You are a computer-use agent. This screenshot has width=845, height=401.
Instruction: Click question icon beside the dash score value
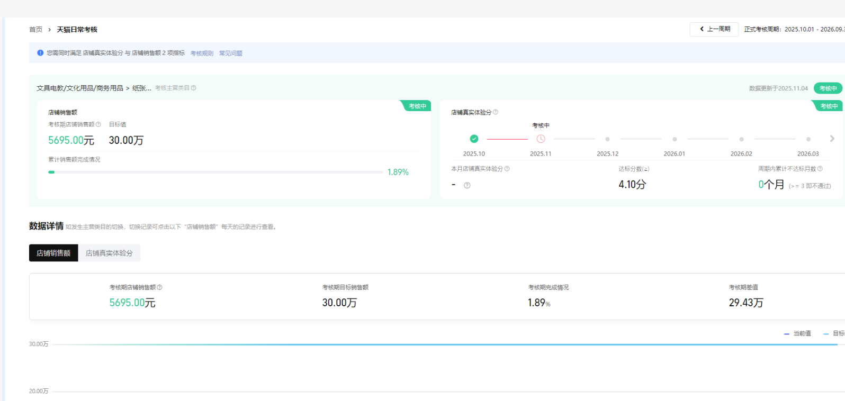[467, 185]
